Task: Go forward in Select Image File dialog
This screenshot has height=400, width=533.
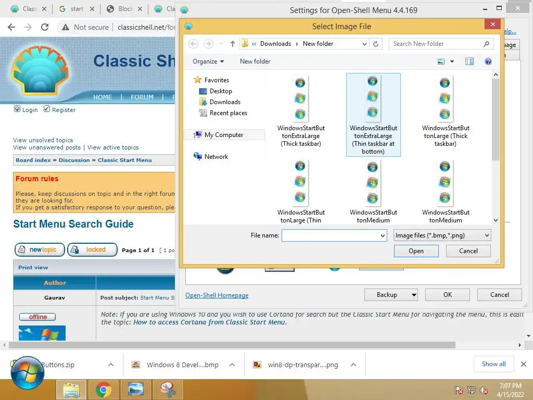Action: (208, 44)
